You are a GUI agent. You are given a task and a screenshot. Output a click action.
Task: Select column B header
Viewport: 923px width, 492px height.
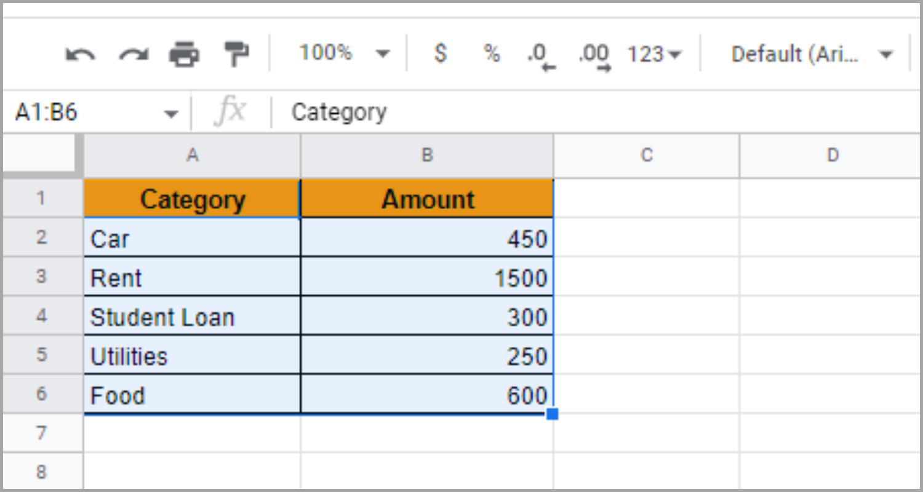(427, 156)
